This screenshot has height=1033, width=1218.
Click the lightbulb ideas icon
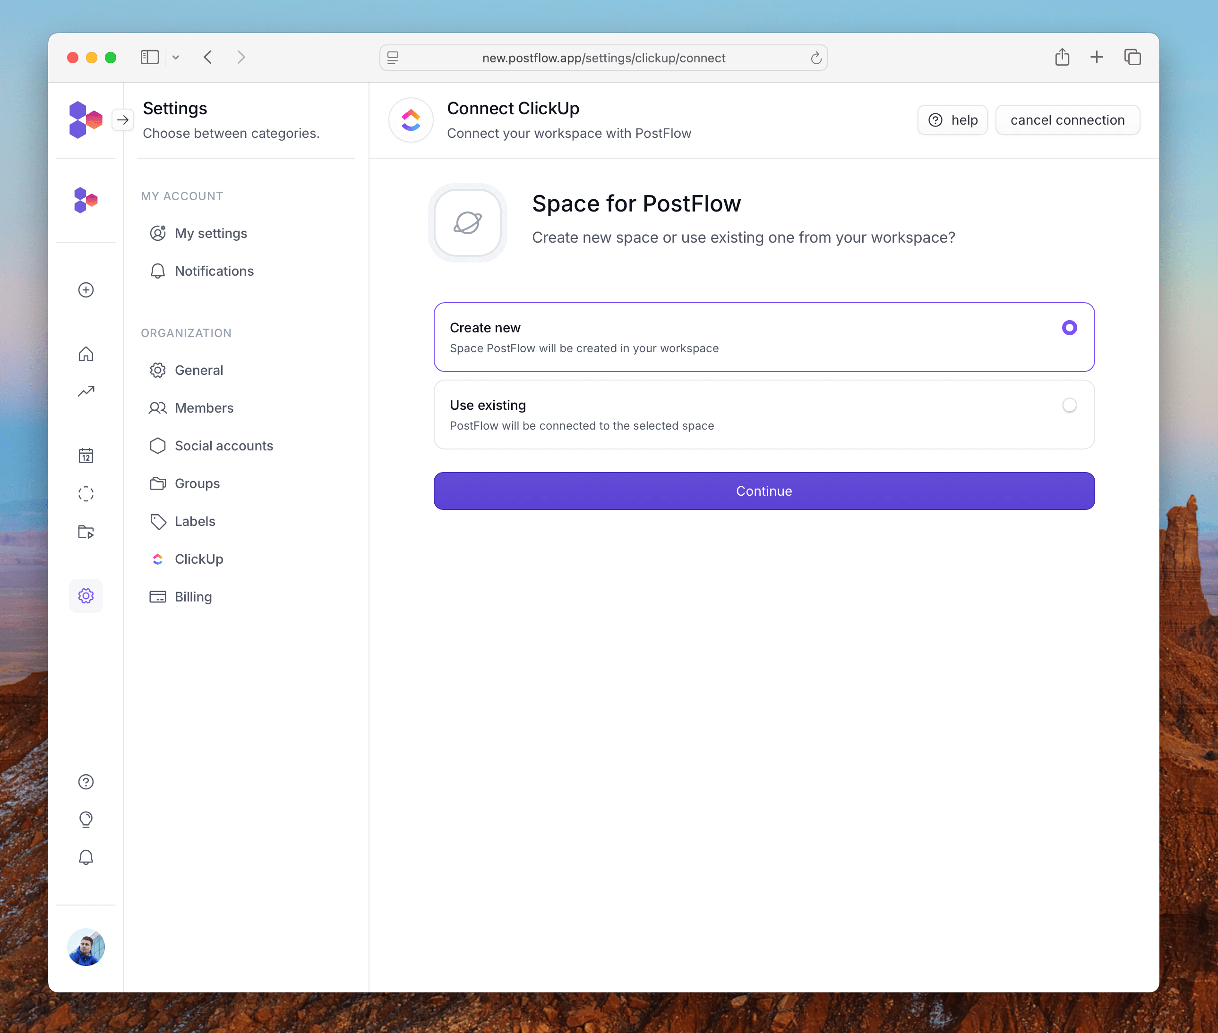click(x=86, y=819)
